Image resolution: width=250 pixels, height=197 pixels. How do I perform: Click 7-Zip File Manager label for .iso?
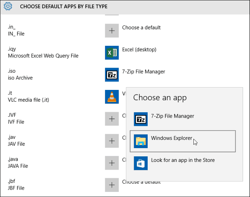pos(143,72)
